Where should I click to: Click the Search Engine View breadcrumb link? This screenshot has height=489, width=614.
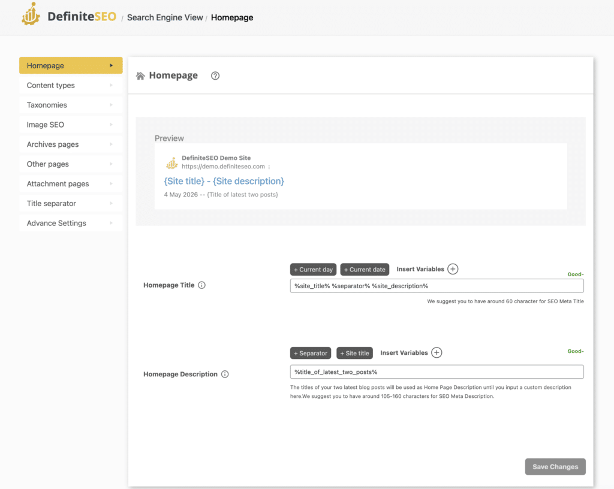165,17
